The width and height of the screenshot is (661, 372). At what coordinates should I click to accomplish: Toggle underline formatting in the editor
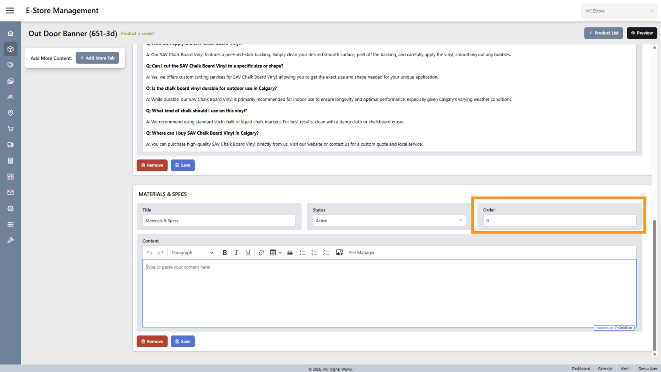coord(248,253)
